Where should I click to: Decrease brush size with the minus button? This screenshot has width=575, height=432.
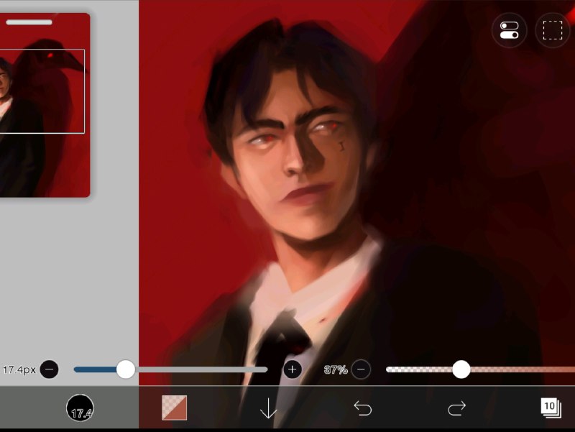[x=49, y=369]
